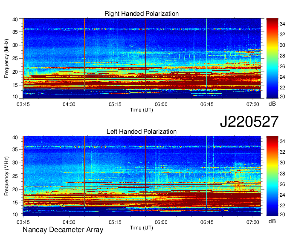Click the "06:45" time tick under the Right Handed plot

[207, 104]
